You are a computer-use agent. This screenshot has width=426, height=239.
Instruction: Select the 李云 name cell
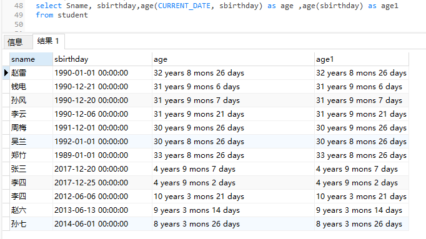(31, 114)
